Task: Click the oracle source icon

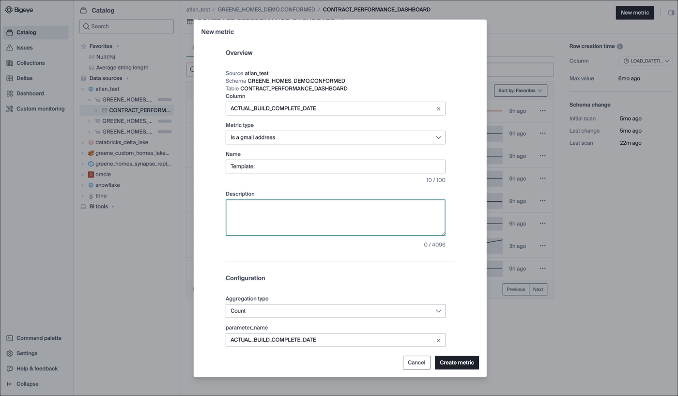Action: [91, 174]
